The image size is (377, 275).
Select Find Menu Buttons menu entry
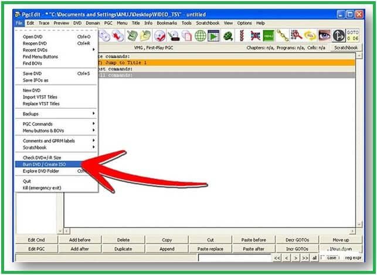(x=56, y=57)
